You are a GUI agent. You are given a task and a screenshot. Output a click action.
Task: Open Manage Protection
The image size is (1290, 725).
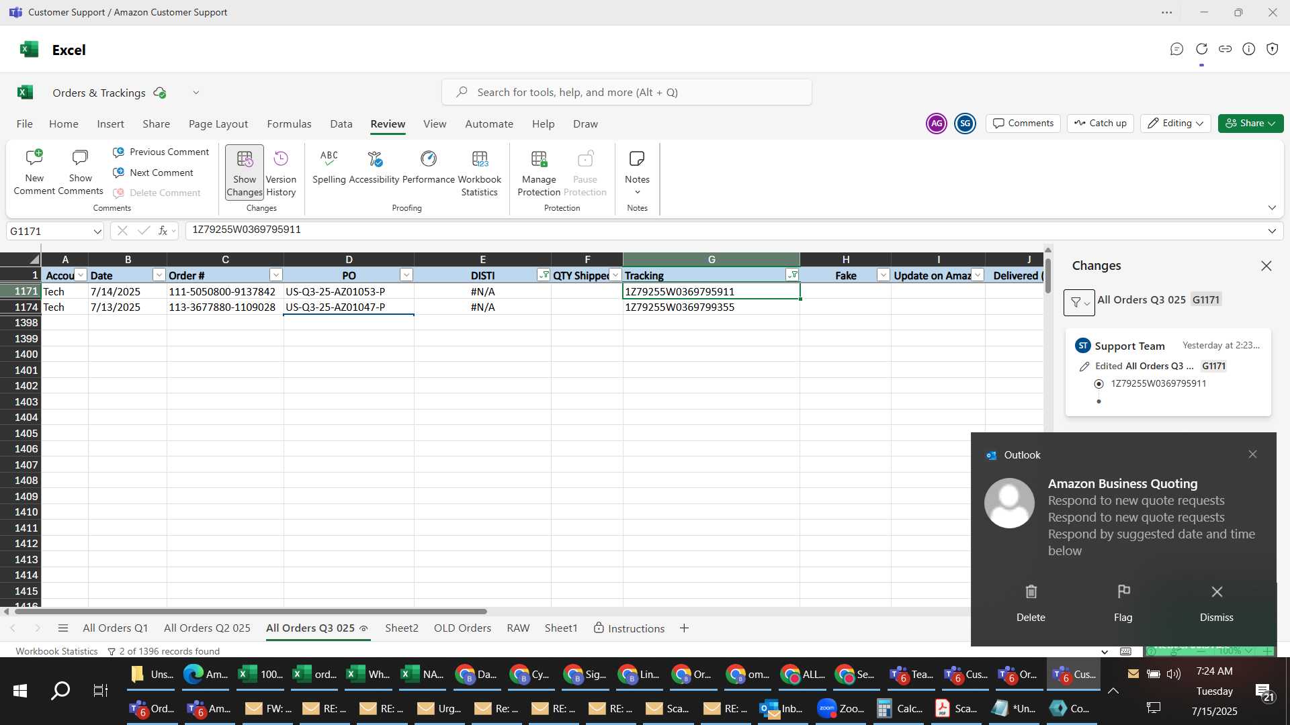(x=539, y=173)
